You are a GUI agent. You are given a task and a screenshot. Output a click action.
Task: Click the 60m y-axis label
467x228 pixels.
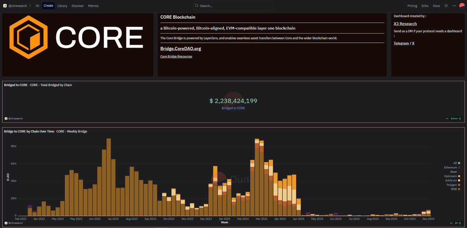pyautogui.click(x=13, y=164)
